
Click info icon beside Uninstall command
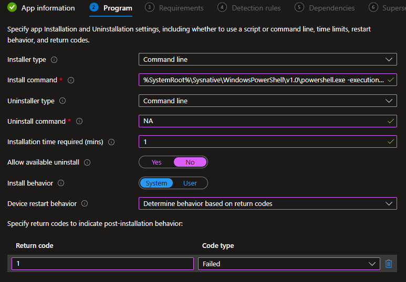click(x=79, y=121)
